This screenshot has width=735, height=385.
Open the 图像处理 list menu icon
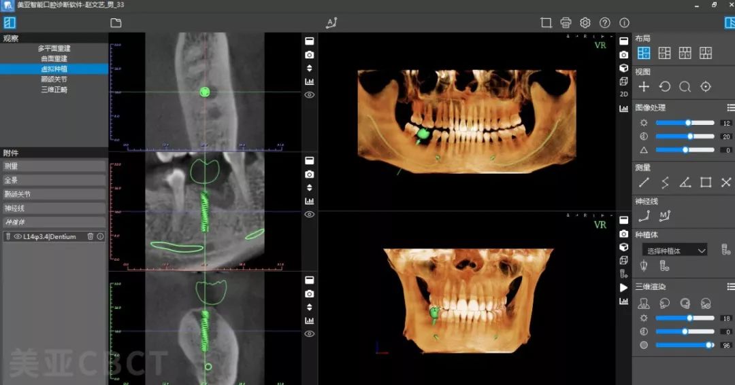(x=731, y=107)
